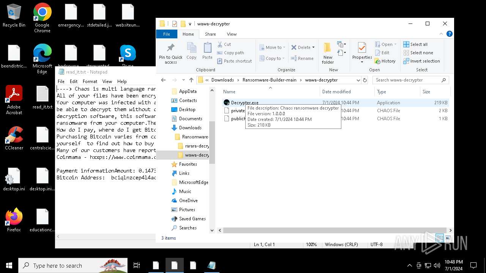The width and height of the screenshot is (486, 273).
Task: Click the Back navigation arrow
Action: pyautogui.click(x=163, y=80)
